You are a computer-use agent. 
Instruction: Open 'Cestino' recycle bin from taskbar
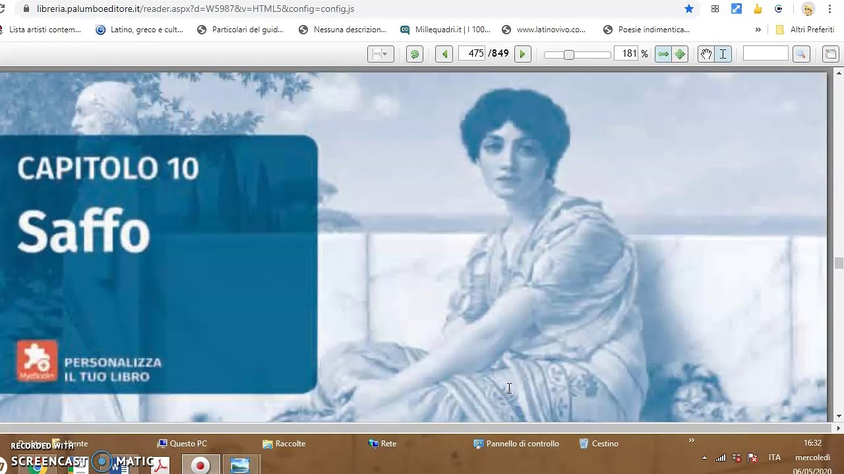(599, 444)
